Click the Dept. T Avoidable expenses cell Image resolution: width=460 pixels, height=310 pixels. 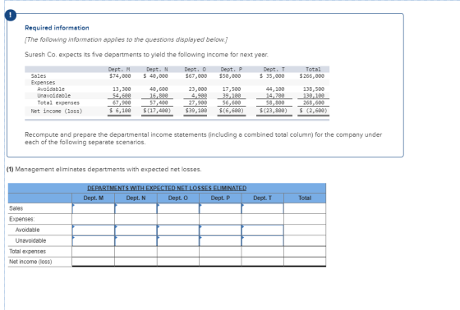pyautogui.click(x=263, y=230)
